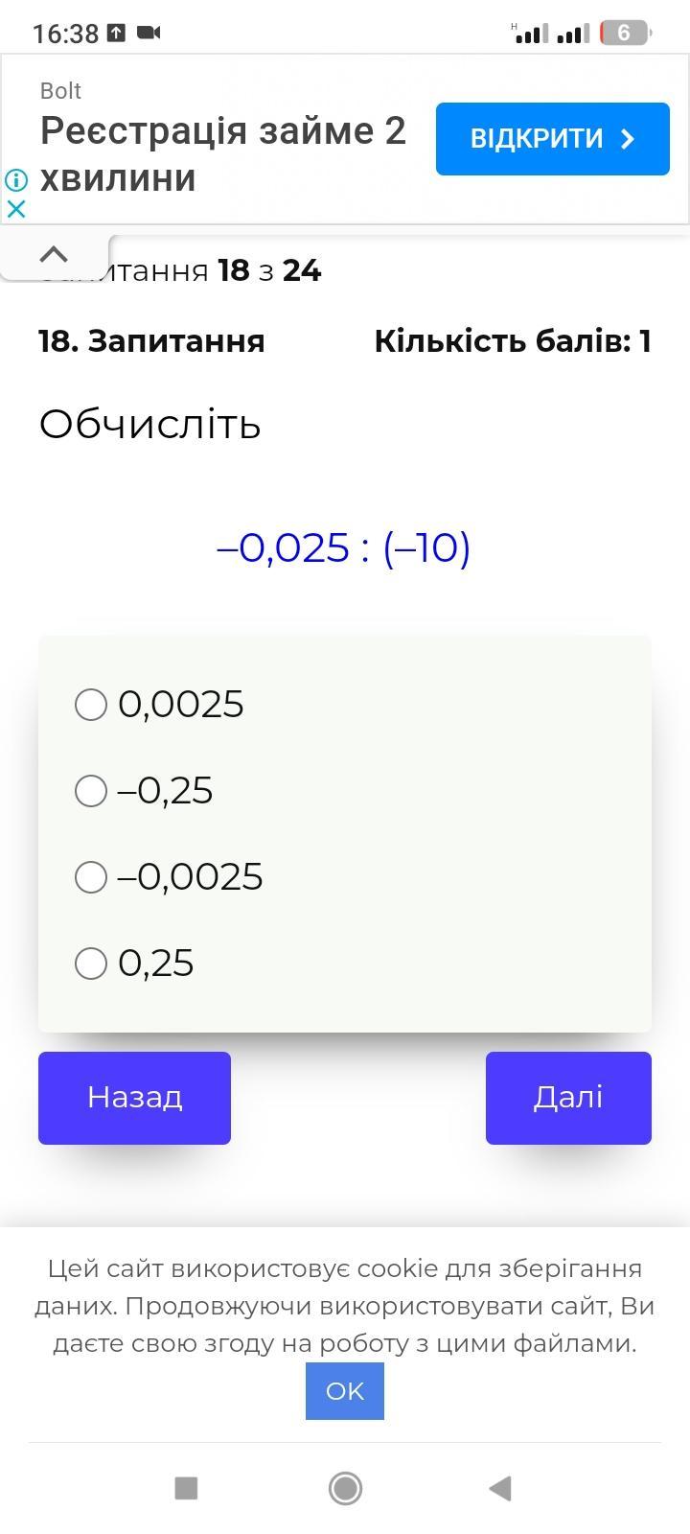Tap the battery indicator in status bar
This screenshot has height=1534, width=690.
click(x=626, y=34)
